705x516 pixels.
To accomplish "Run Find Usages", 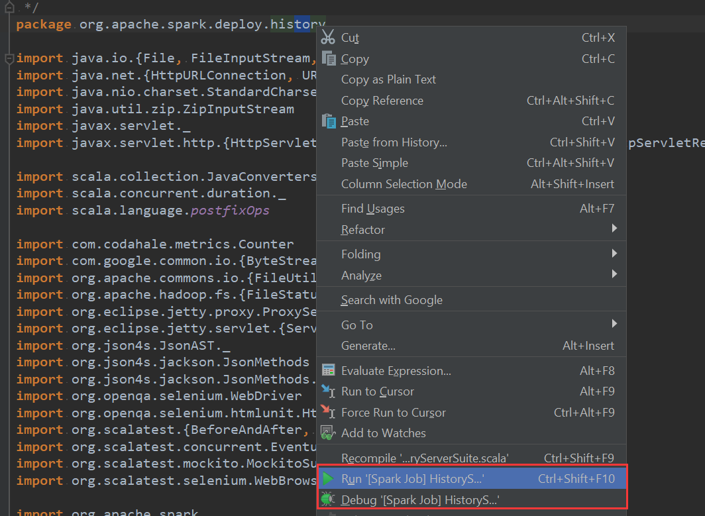I will (x=373, y=208).
